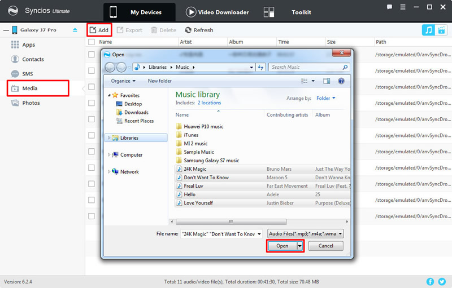Refresh the media list
452x288 pixels.
click(199, 30)
